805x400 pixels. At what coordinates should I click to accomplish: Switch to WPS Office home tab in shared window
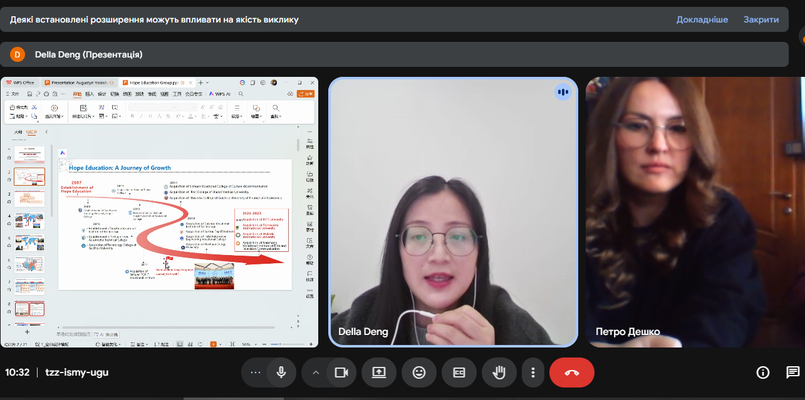coord(20,82)
